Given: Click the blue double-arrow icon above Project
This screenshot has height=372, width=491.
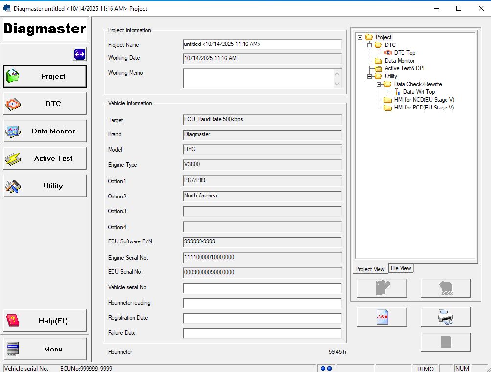Looking at the screenshot, I should coord(79,54).
